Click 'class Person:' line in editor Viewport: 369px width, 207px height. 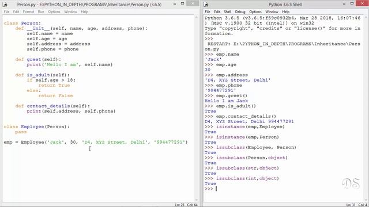[x=22, y=23]
